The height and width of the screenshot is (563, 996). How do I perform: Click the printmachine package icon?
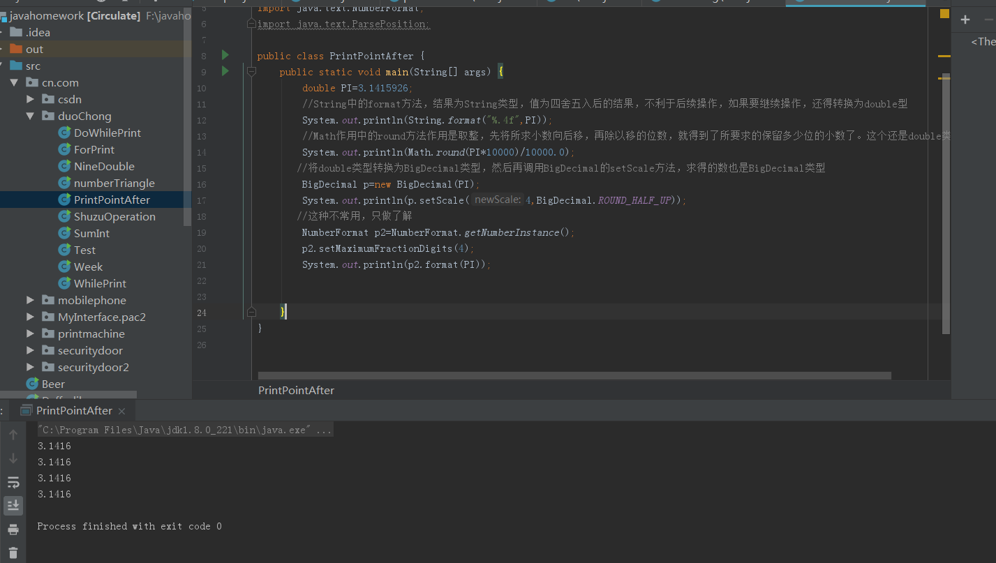point(48,334)
